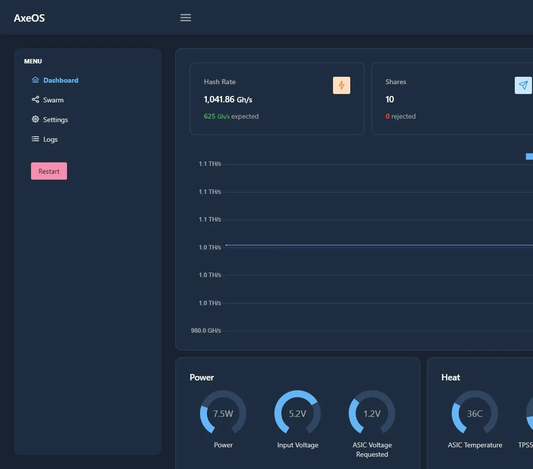The image size is (533, 469).
Task: Select the 5.2V Input Voltage gauge
Action: click(298, 413)
